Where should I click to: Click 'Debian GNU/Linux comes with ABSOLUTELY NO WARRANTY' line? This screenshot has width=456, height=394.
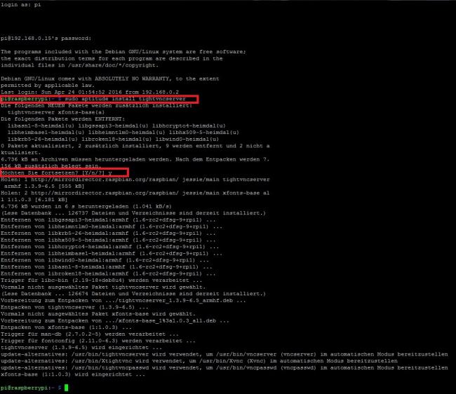(110, 79)
